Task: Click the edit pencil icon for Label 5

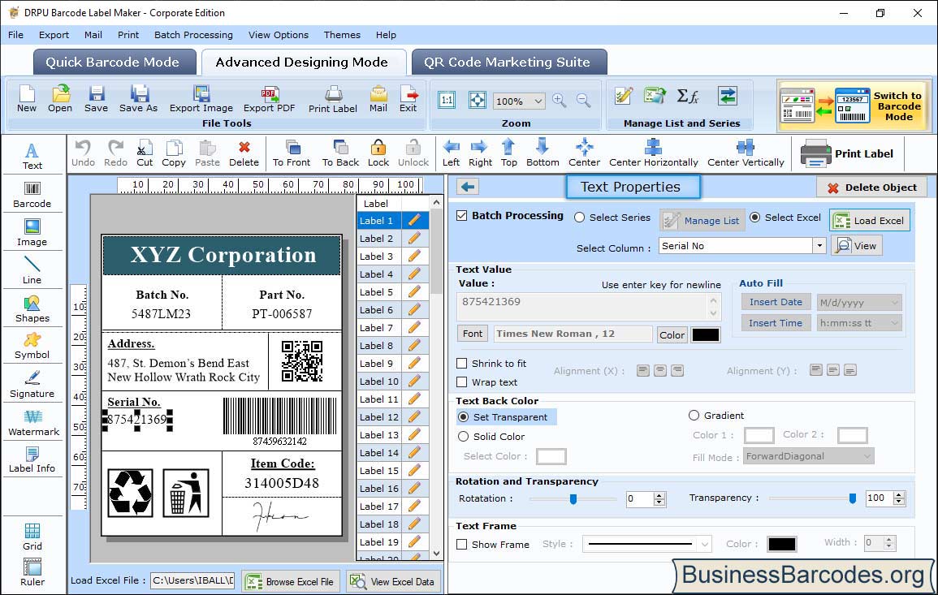Action: coord(414,292)
